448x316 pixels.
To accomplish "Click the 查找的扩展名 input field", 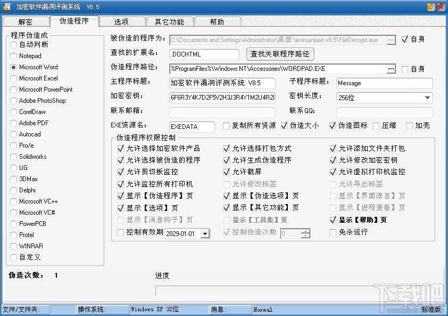I will (x=204, y=54).
